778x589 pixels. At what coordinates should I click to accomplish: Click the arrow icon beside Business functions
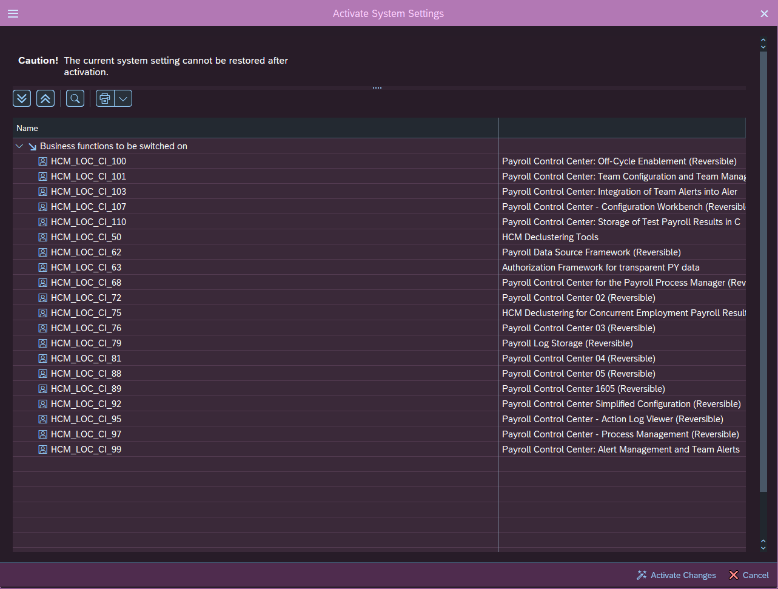(33, 146)
